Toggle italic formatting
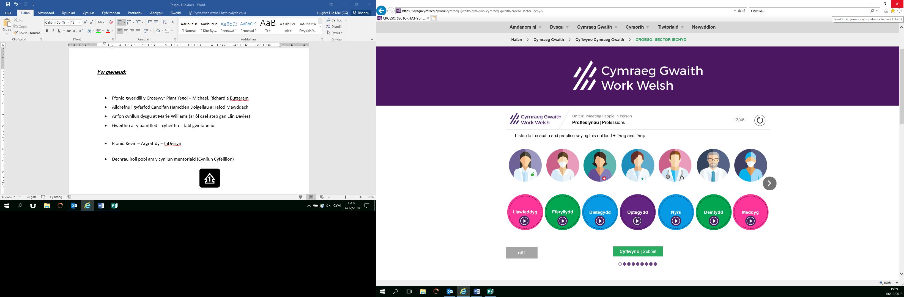904x297 pixels. point(53,31)
